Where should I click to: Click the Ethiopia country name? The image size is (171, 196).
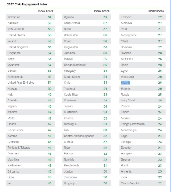[x=126, y=17]
